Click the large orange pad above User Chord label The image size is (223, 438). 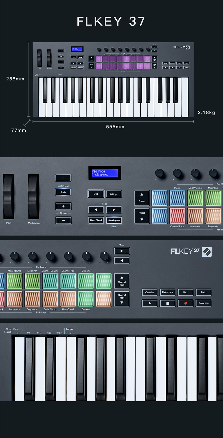click(68, 299)
